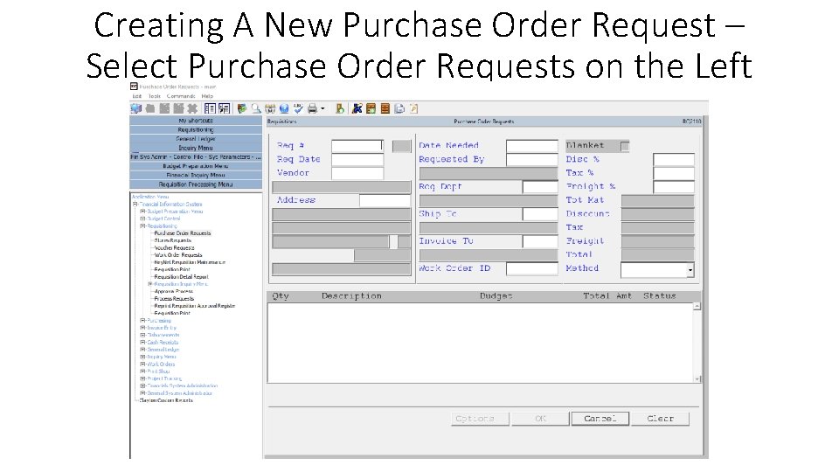This screenshot has width=839, height=472.
Task: Click the grey puzzle piece toolbar icon
Action: (192, 108)
